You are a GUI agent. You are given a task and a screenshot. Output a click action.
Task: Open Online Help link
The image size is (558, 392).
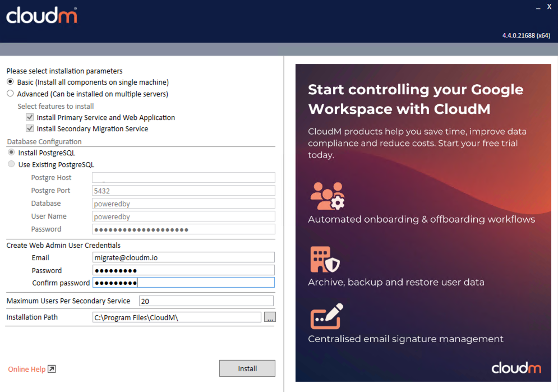pos(27,369)
